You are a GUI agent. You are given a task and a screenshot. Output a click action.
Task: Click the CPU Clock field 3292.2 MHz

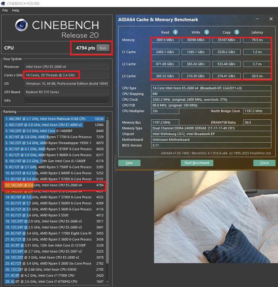tap(211, 100)
